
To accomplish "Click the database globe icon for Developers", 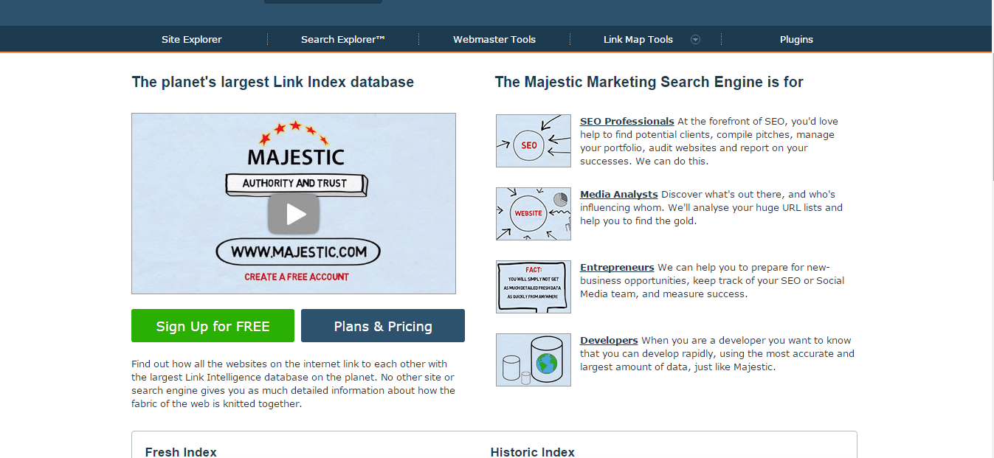I will pyautogui.click(x=533, y=360).
